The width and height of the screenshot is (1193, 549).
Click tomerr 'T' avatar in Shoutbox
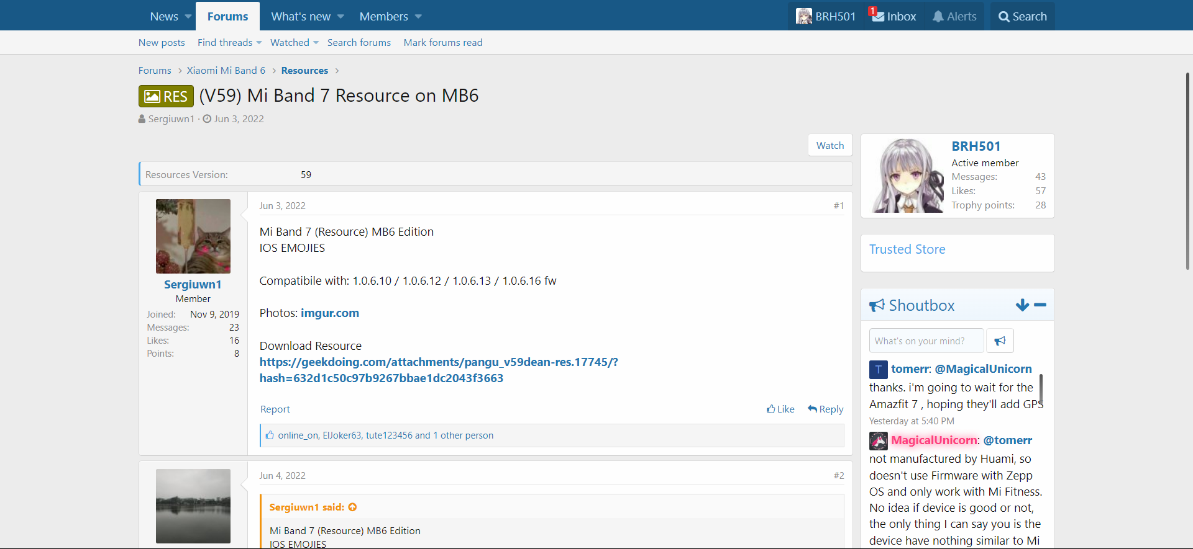[878, 370]
